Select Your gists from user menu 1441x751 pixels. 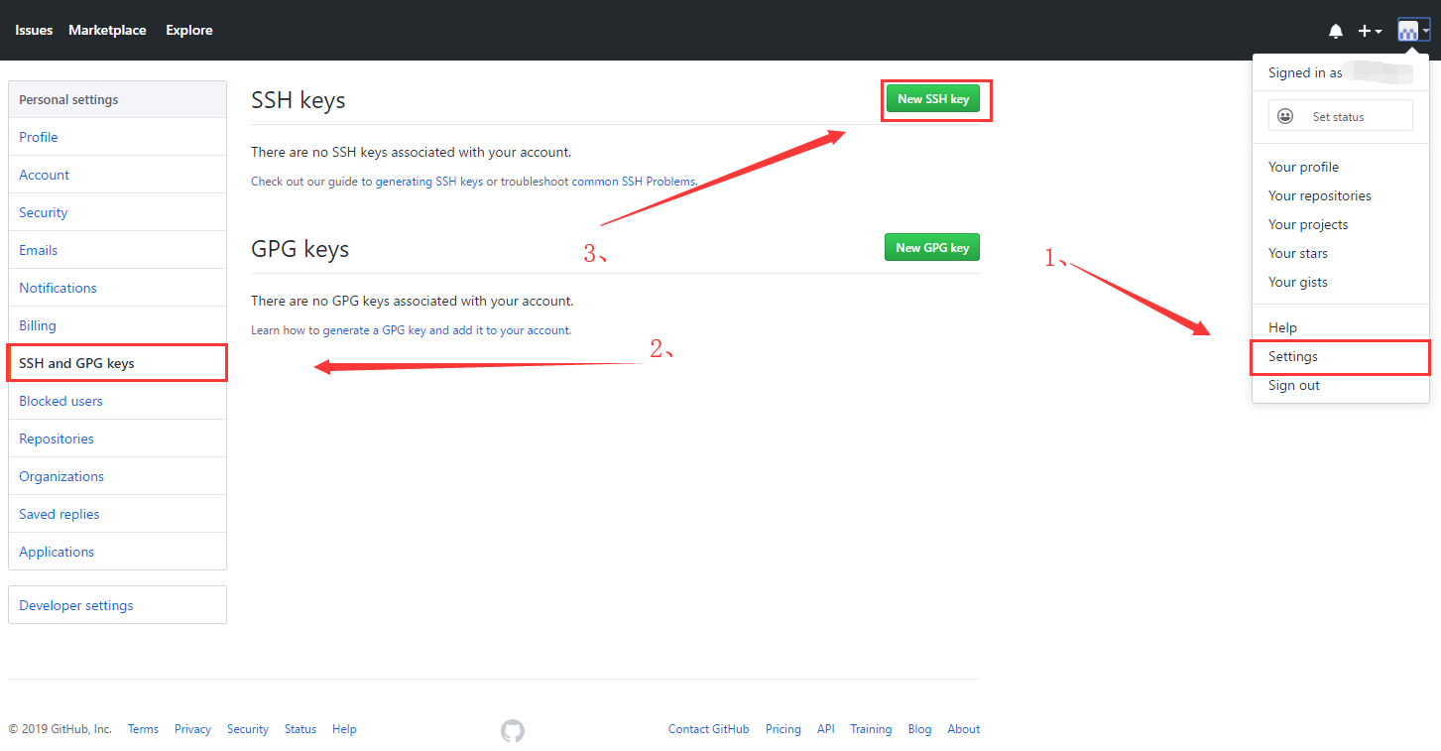tap(1298, 282)
